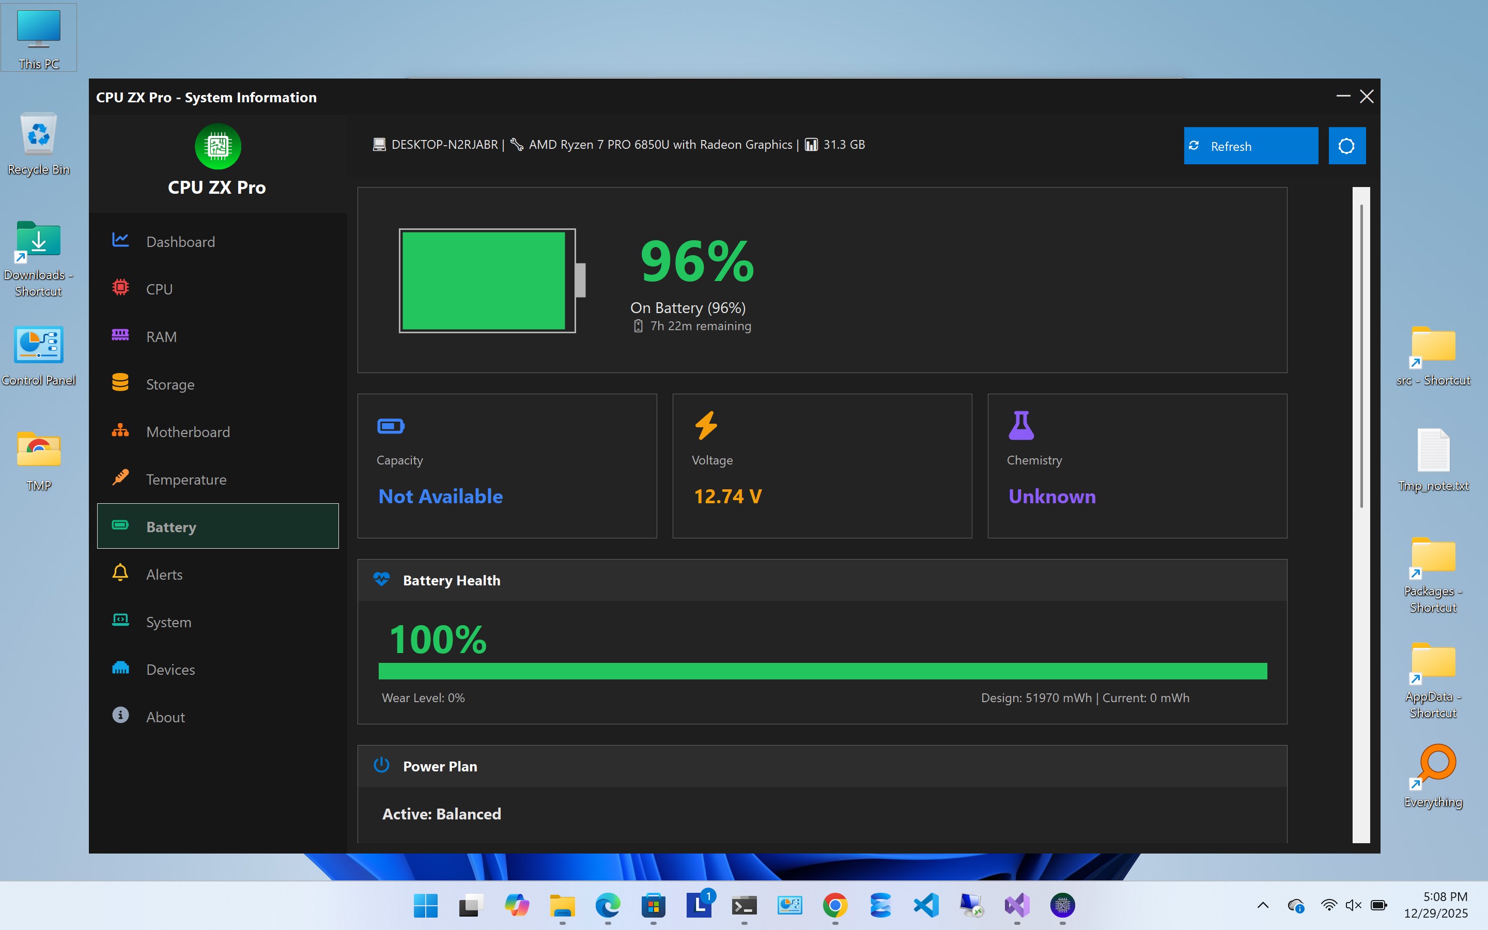Open Microsoft Edge from the taskbar

coord(608,905)
